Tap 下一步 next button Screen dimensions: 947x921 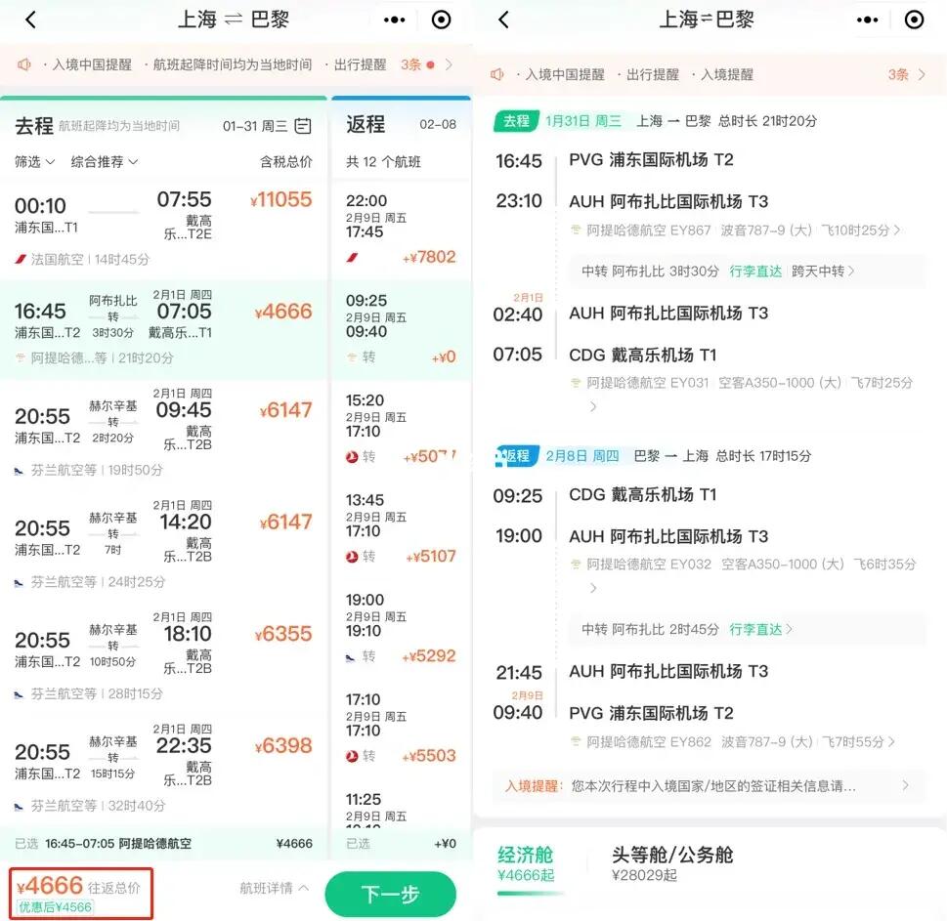[390, 894]
